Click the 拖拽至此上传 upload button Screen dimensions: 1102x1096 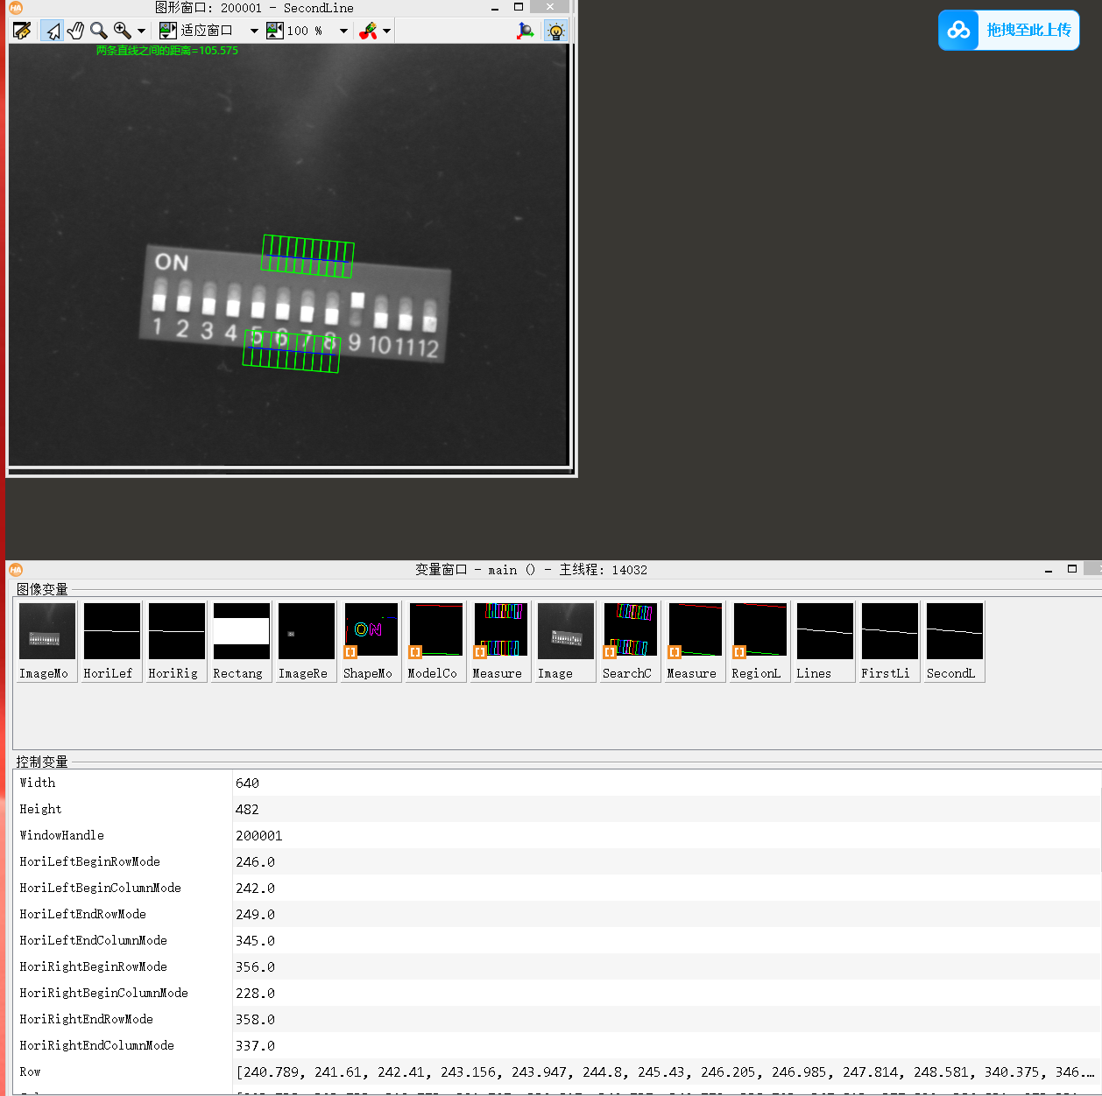[x=1009, y=30]
